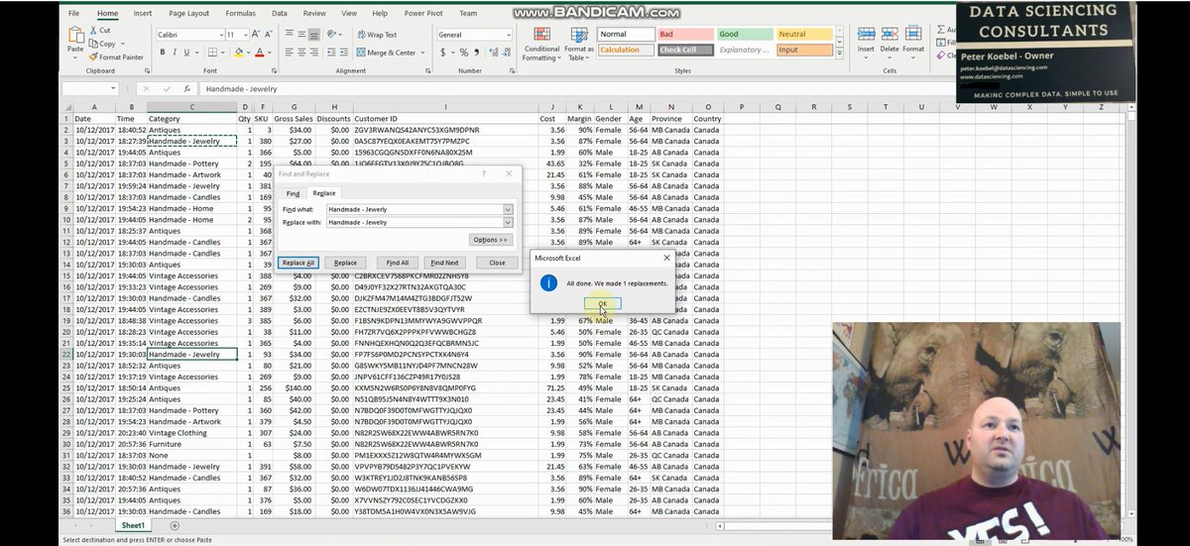Switch to the Data ribbon tab
Viewport: 1190px width, 546px height.
tap(280, 14)
